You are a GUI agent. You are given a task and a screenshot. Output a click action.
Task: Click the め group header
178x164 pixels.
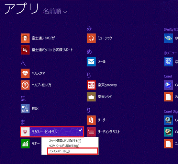89,52
